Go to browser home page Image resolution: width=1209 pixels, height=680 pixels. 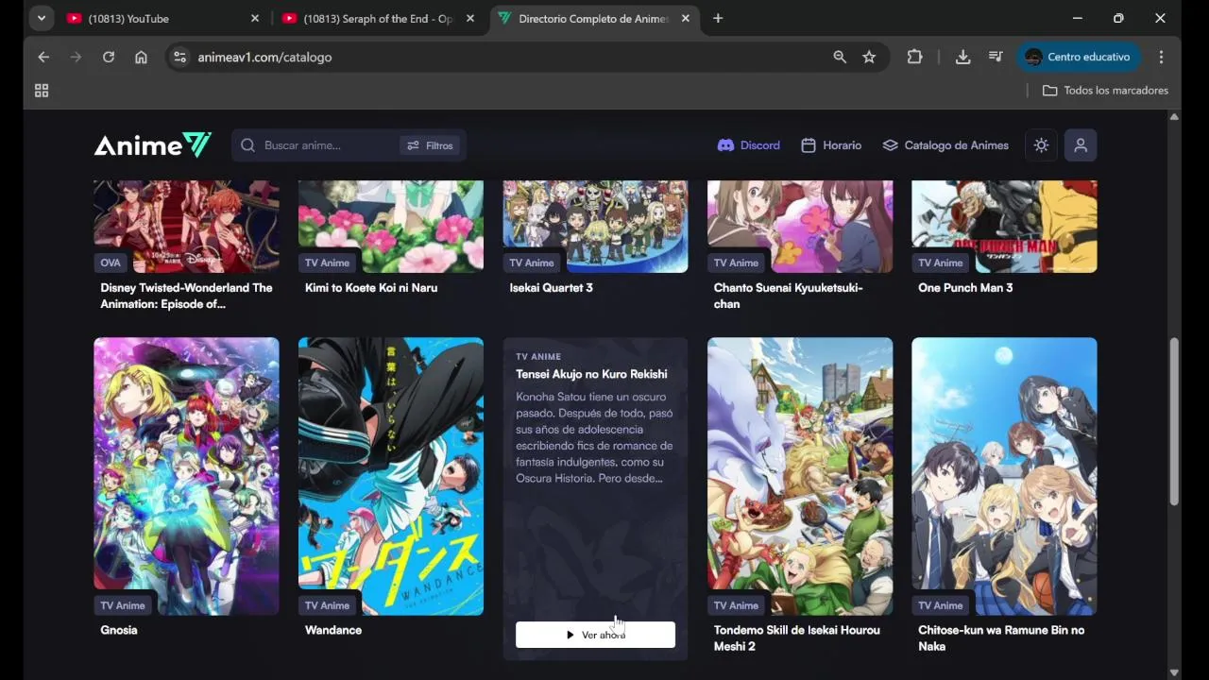[141, 57]
